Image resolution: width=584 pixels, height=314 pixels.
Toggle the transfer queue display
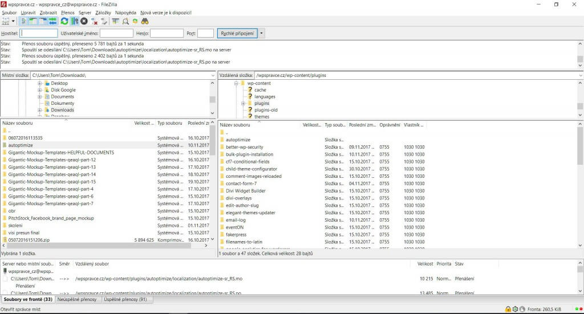[52, 21]
